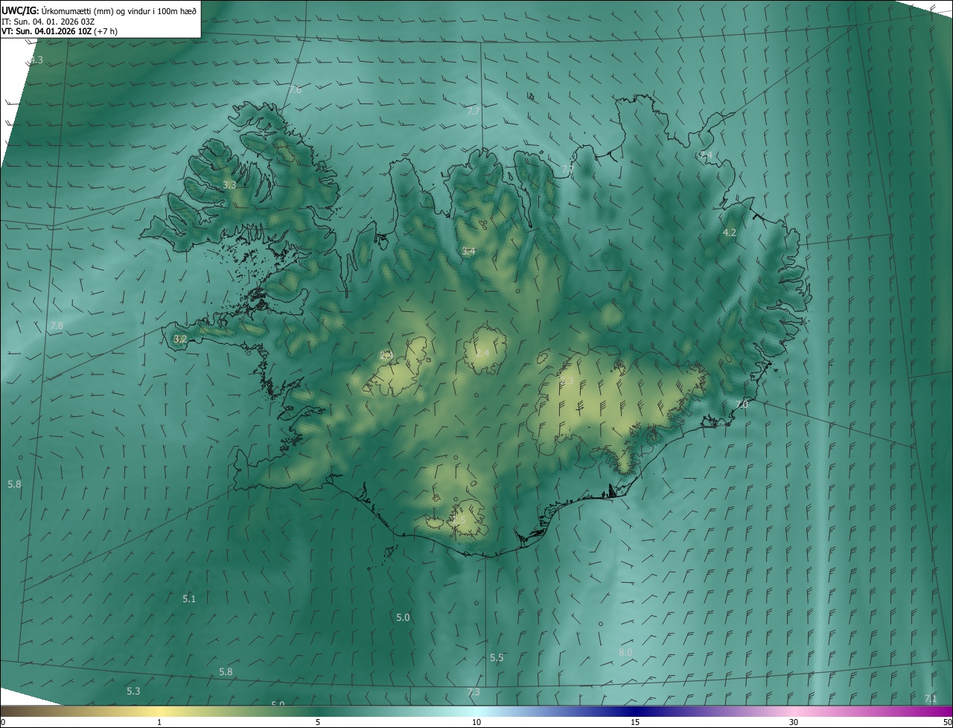Select the 30 tick label on the colour scale
The image size is (953, 728).
coord(794,723)
